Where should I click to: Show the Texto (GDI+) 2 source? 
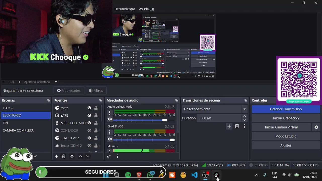click(x=89, y=146)
